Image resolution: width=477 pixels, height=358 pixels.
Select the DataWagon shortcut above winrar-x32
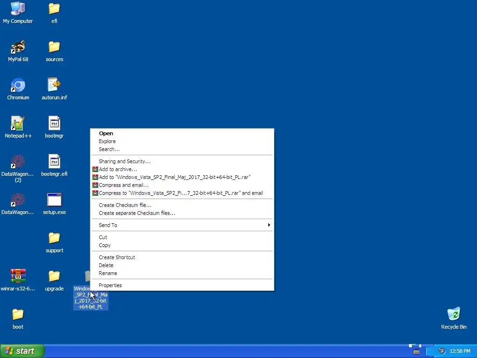pyautogui.click(x=18, y=200)
